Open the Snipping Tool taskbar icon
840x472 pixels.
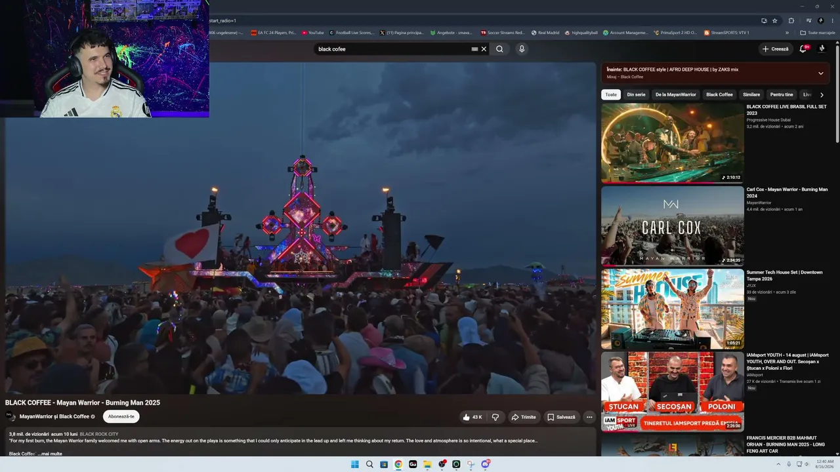pos(471,464)
